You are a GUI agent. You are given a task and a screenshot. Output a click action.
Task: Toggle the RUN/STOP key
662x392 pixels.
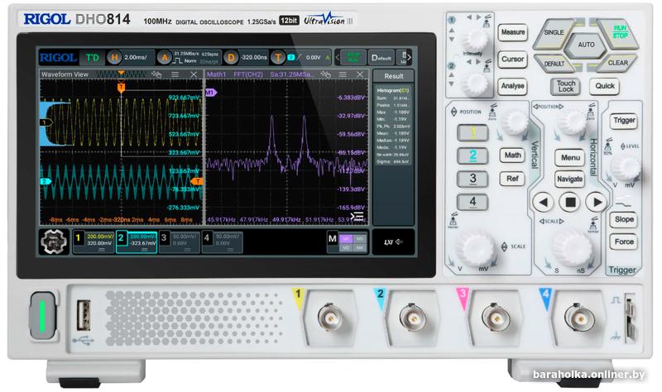coord(620,32)
